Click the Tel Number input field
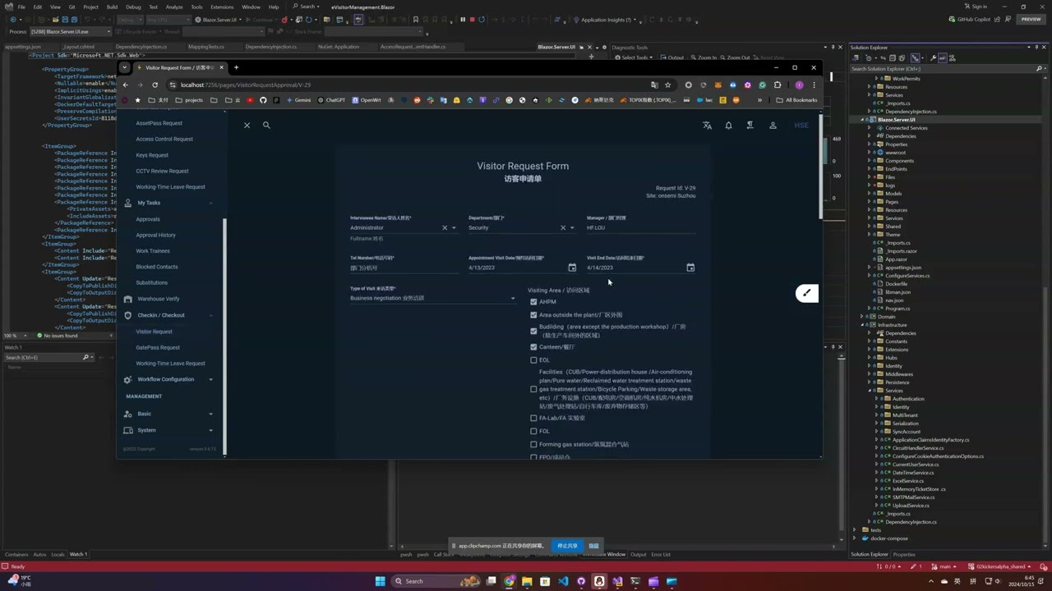 [404, 268]
